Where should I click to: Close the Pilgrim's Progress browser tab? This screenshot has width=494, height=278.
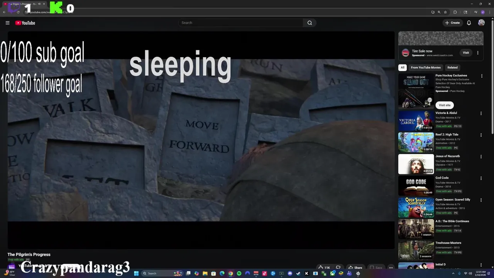coord(44,4)
